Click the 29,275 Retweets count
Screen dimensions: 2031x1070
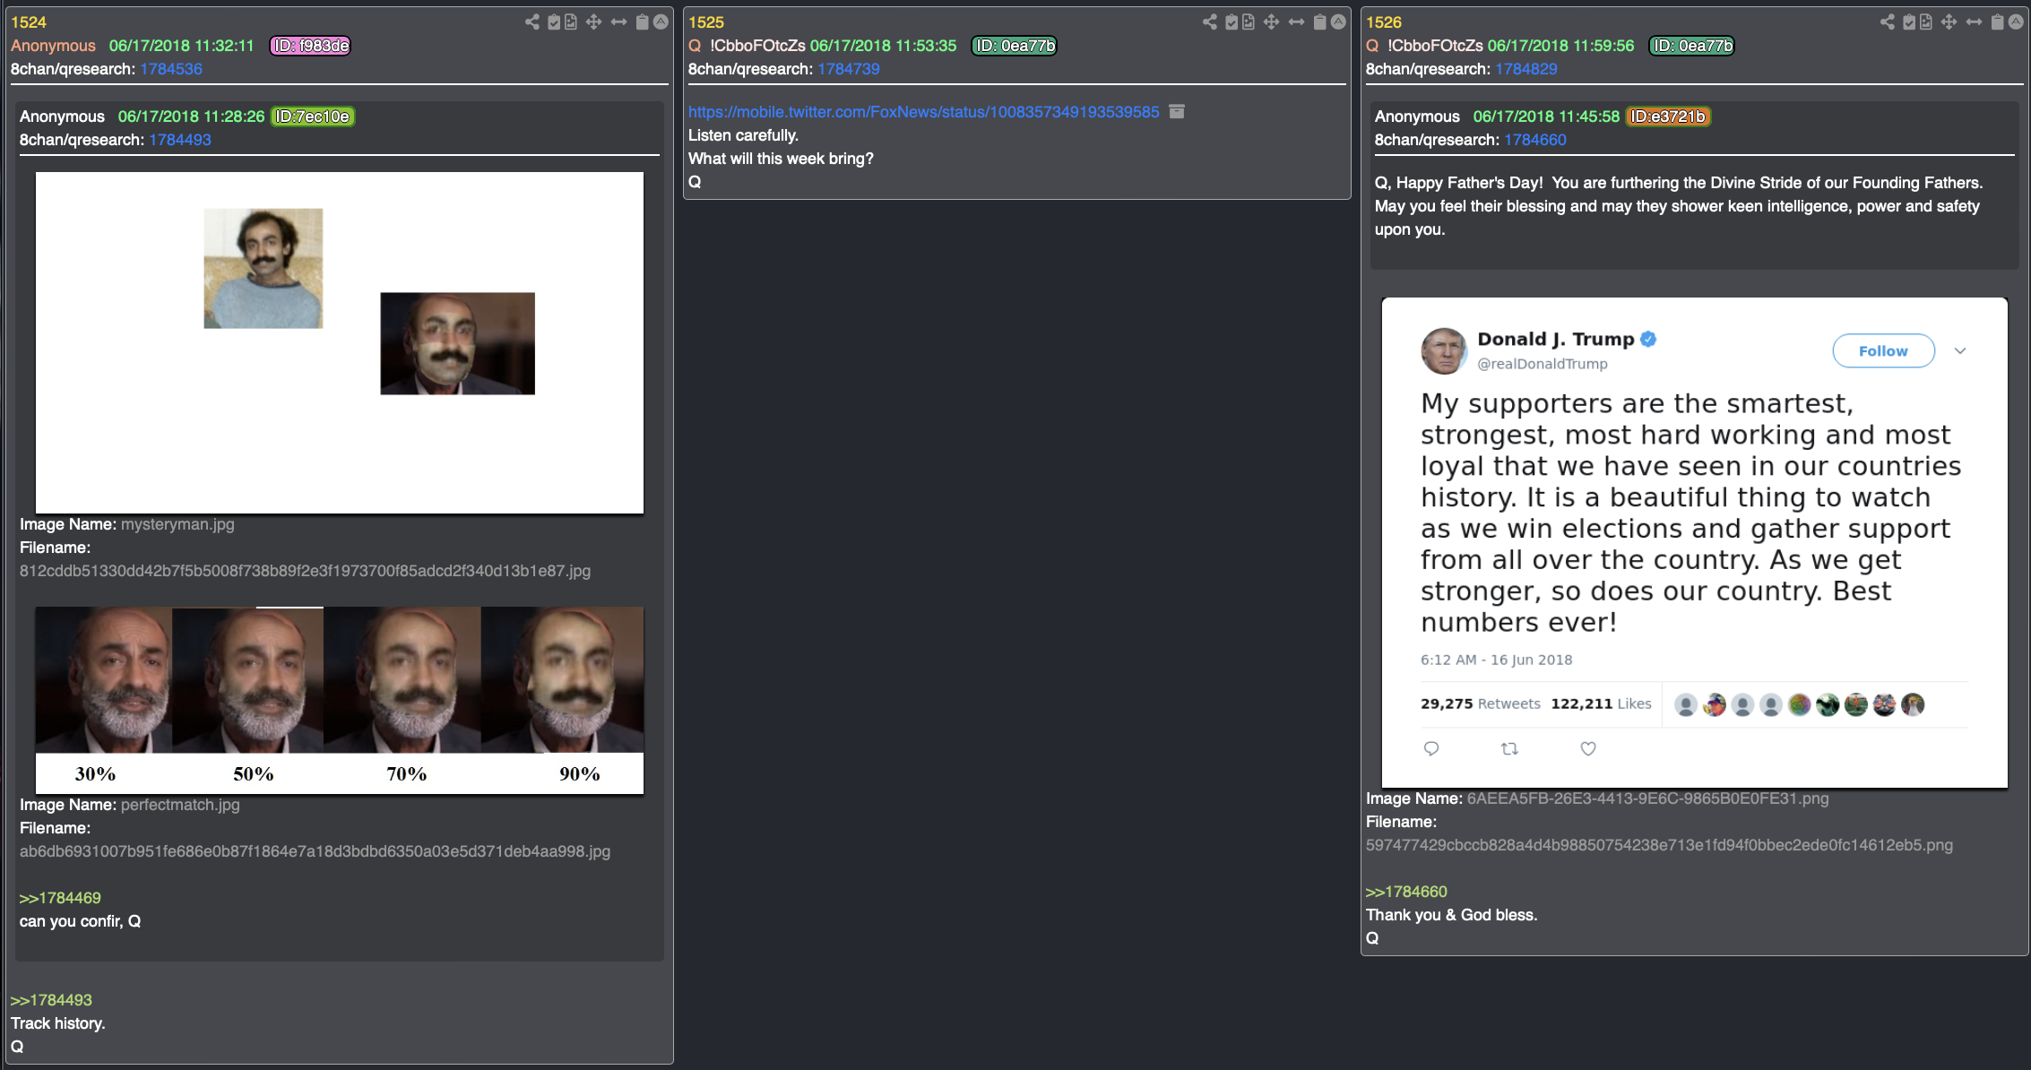(x=1480, y=703)
